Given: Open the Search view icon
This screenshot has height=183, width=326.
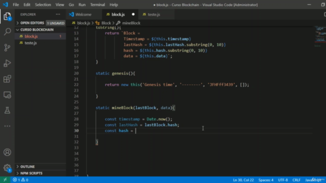Looking at the screenshot, I should (x=7, y=32).
